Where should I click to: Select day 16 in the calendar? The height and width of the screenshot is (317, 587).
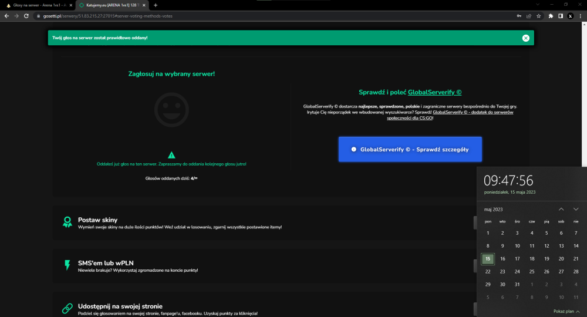click(502, 259)
